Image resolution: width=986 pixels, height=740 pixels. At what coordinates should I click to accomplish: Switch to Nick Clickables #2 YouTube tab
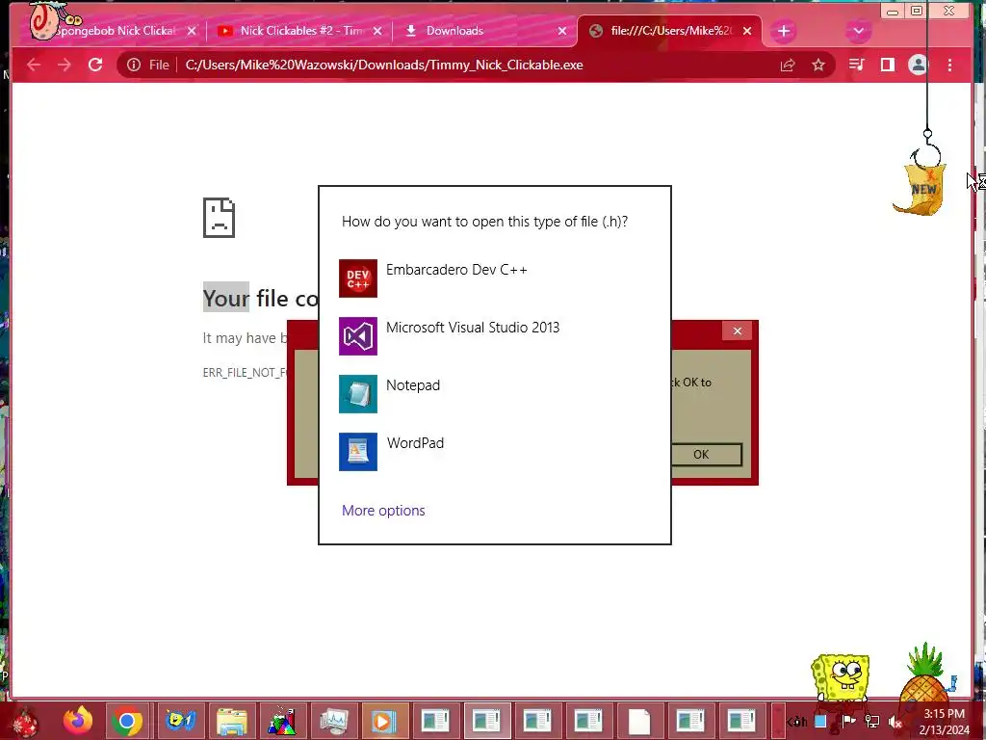point(301,31)
